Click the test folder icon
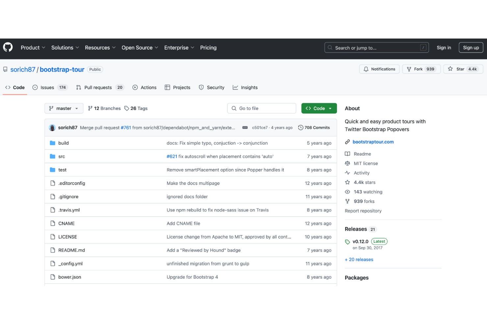Screen dimensions: 487x325 53,170
